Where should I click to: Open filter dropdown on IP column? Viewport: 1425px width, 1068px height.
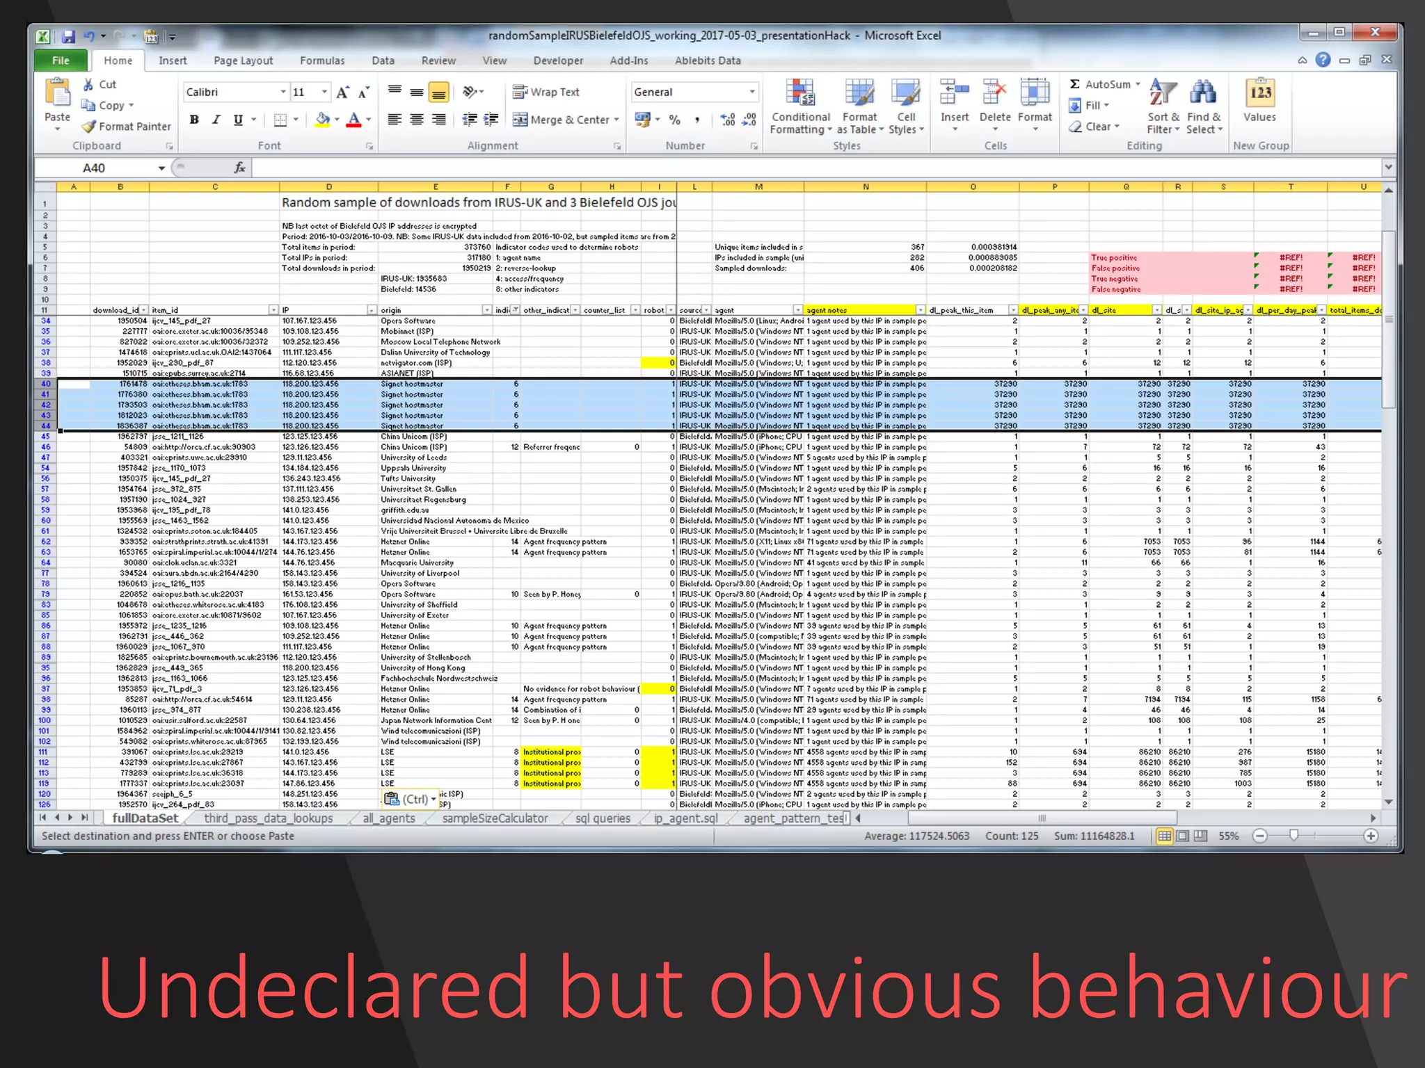[372, 310]
